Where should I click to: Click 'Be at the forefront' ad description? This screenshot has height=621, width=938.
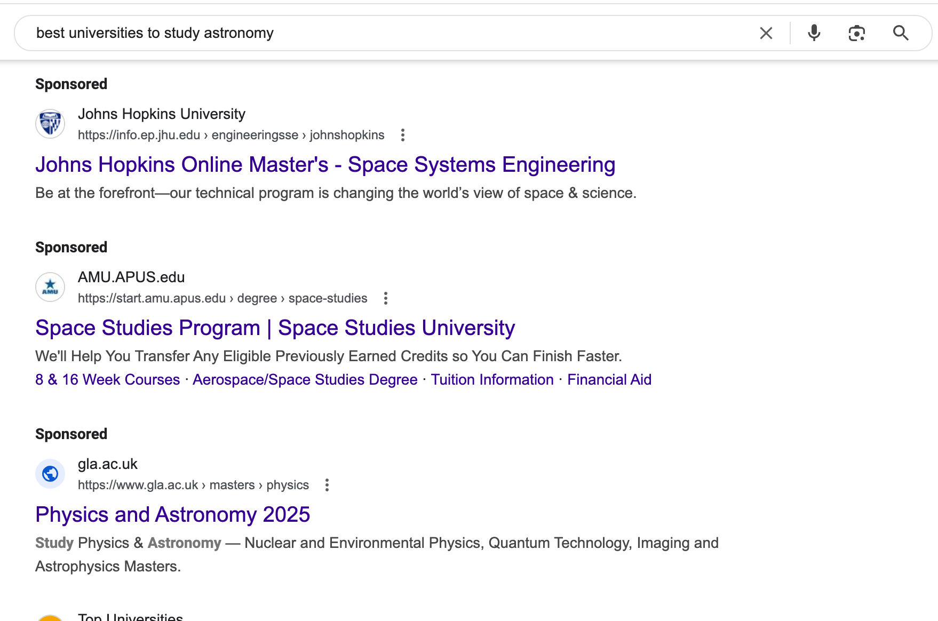(336, 193)
